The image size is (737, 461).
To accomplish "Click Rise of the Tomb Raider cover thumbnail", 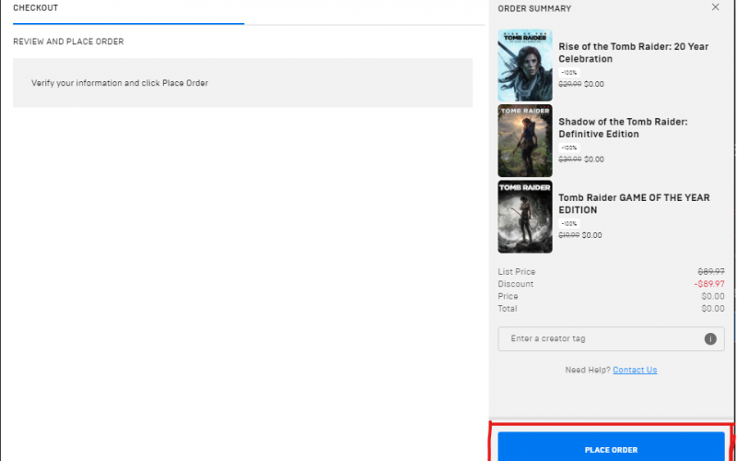I will [x=525, y=65].
